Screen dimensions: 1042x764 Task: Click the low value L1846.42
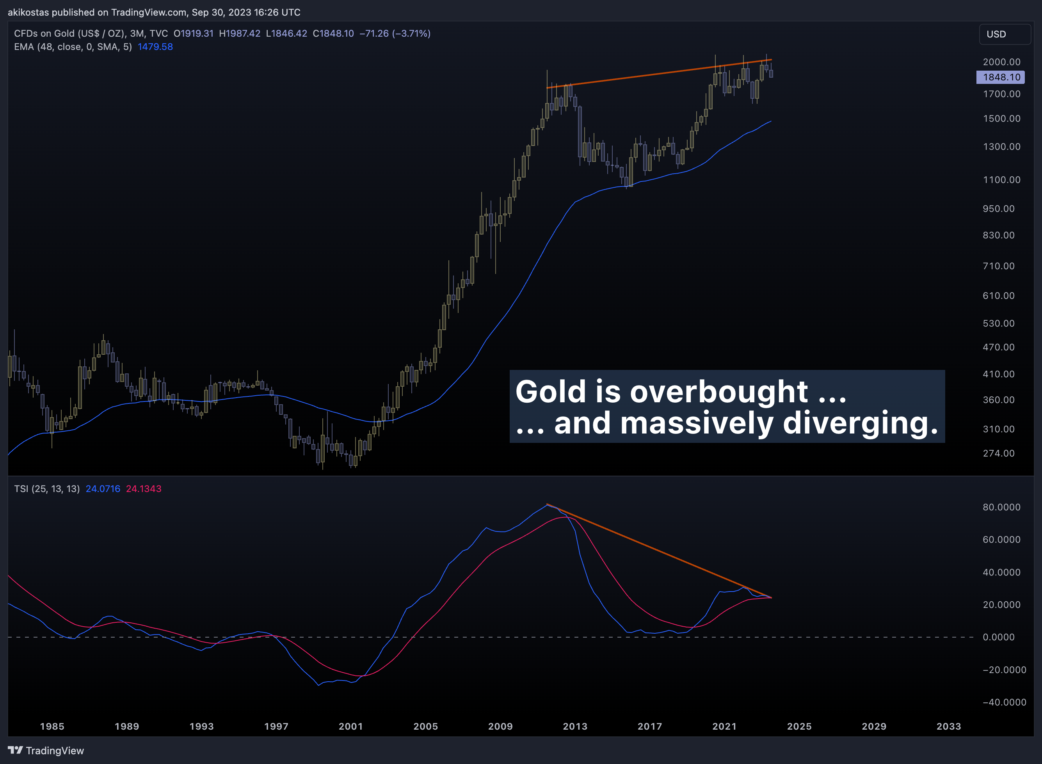[x=286, y=33]
